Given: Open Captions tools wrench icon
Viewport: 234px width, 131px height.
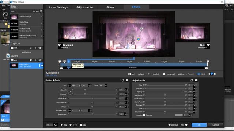Looking at the screenshot, I should point(40,48).
